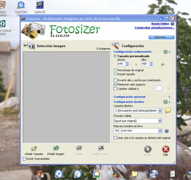The image size is (191, 180).
Task: Select Tamaño personalizado radio button
Action: pos(115,56)
